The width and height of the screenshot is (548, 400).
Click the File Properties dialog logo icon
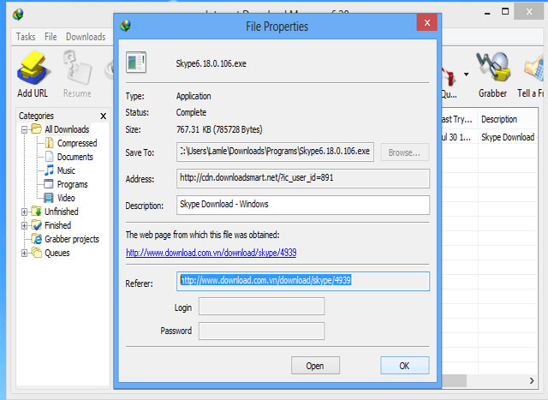(x=126, y=26)
